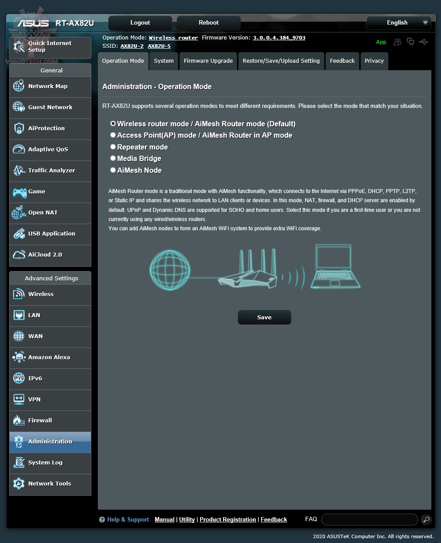Click the Reboot button

[x=208, y=23]
